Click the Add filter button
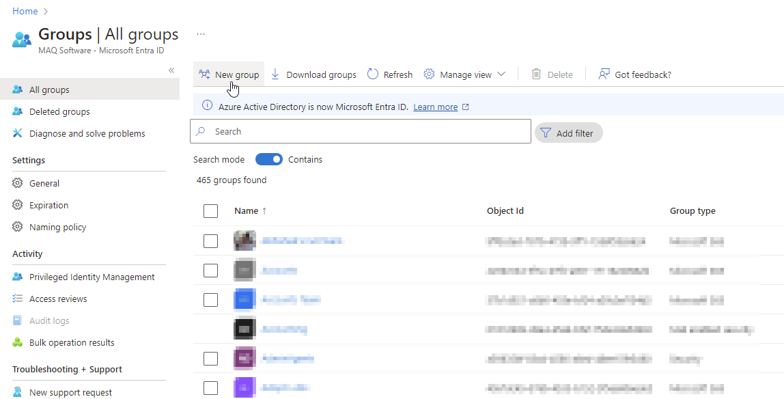The width and height of the screenshot is (784, 399). 568,133
